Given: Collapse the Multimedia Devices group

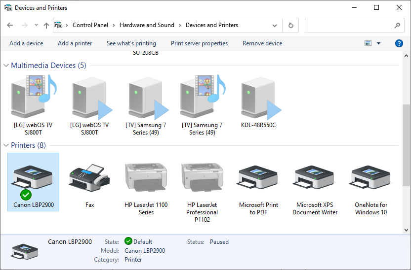Looking at the screenshot, I should coord(6,66).
